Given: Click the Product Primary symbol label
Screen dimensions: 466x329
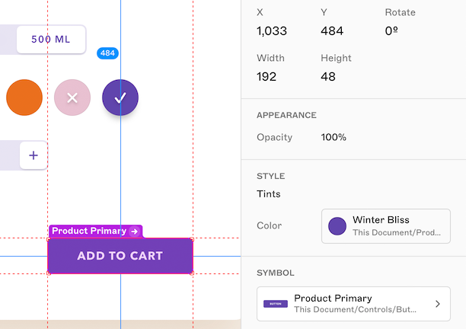Looking at the screenshot, I should (x=89, y=231).
